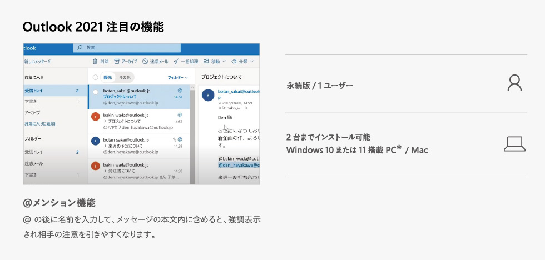This screenshot has width=545, height=260.
Task: Click the @bakin_wada mention in message body
Action: pos(239,158)
